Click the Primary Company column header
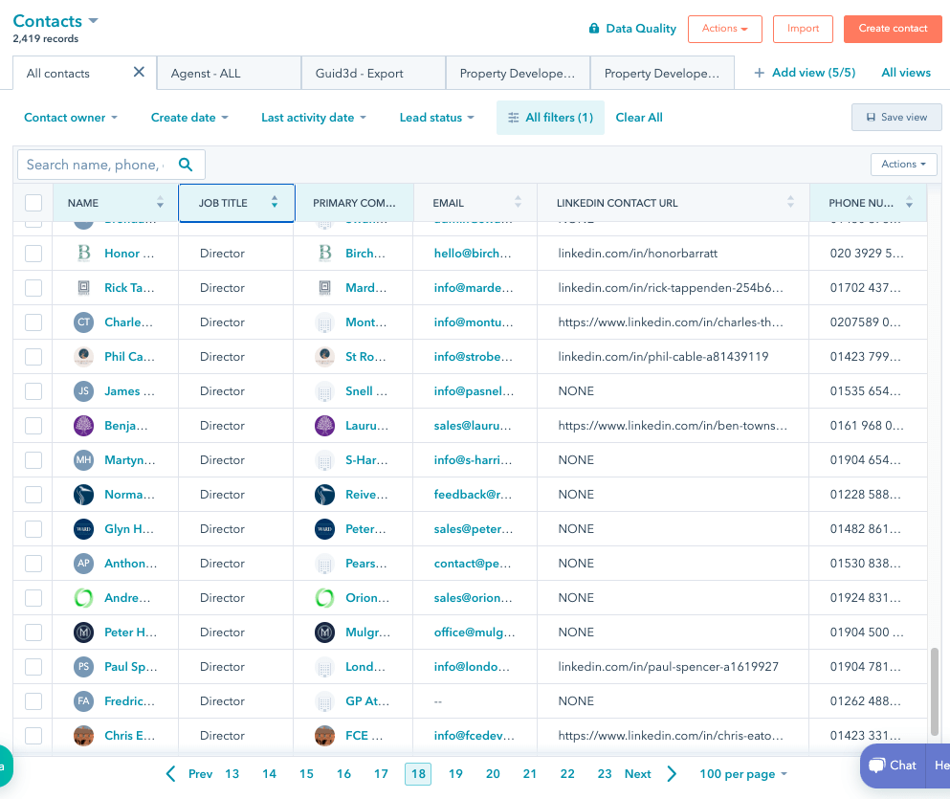 354,203
